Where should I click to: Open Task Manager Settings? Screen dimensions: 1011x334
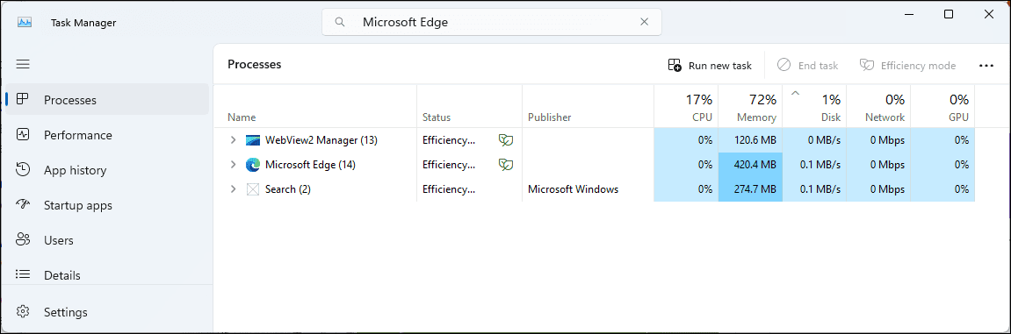coord(107,312)
